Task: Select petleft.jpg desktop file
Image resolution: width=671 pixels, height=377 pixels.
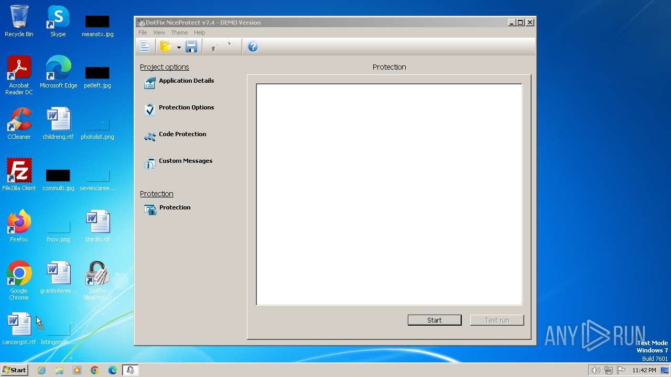Action: 98,77
